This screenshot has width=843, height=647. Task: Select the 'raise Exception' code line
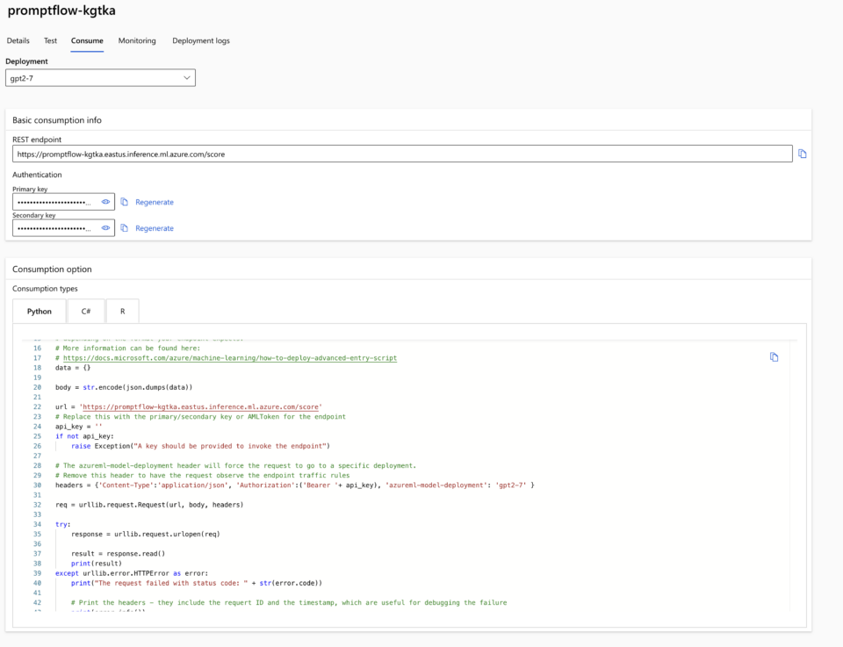pyautogui.click(x=200, y=446)
